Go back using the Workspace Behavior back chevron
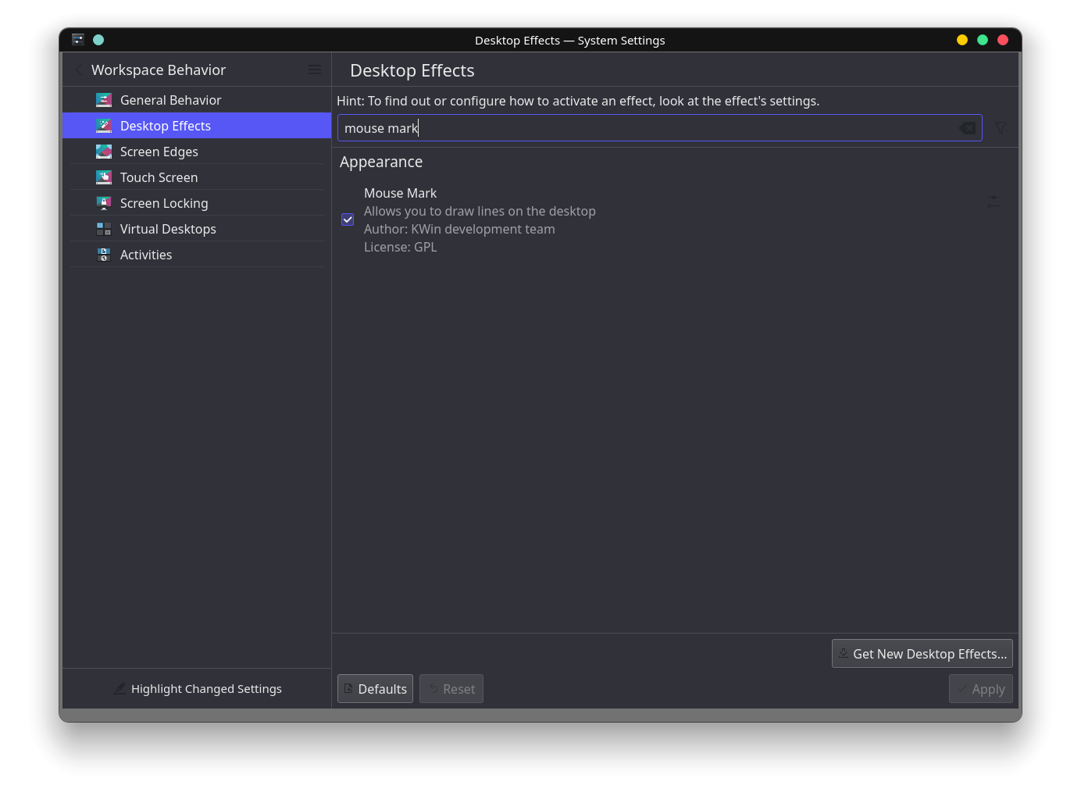The height and width of the screenshot is (789, 1081). 77,70
